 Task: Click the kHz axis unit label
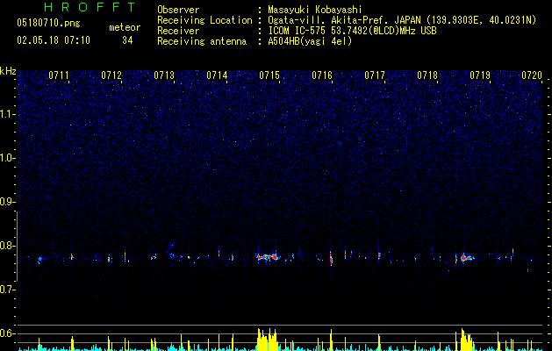8,71
